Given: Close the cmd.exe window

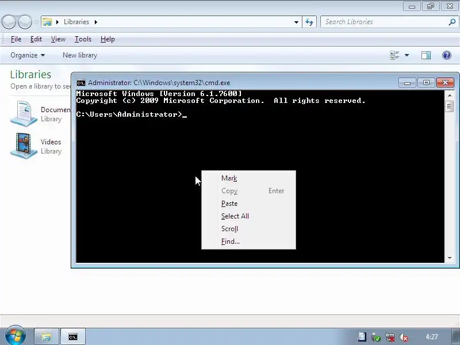Looking at the screenshot, I should point(445,83).
